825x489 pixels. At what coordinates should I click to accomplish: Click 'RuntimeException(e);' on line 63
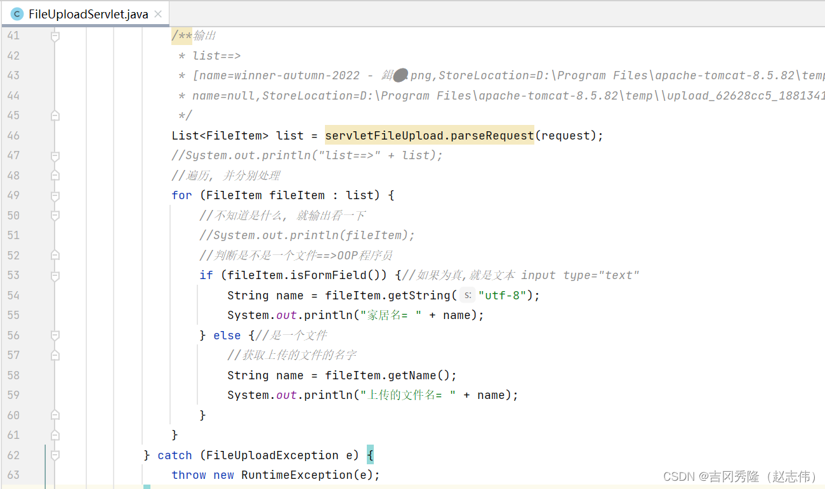tap(310, 475)
